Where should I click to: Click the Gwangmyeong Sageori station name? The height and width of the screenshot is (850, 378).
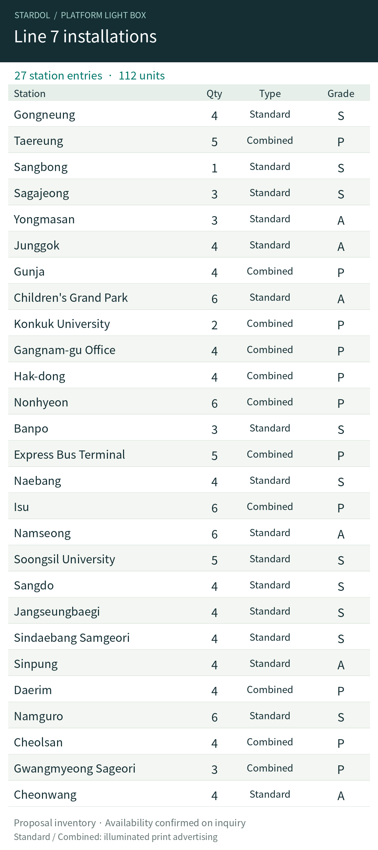coord(75,768)
